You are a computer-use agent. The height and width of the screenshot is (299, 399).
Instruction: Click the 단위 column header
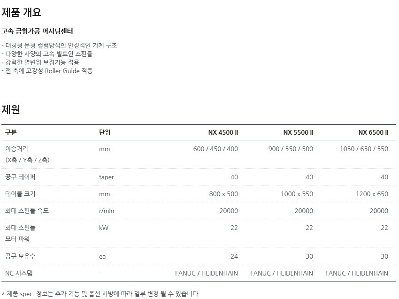pyautogui.click(x=105, y=132)
